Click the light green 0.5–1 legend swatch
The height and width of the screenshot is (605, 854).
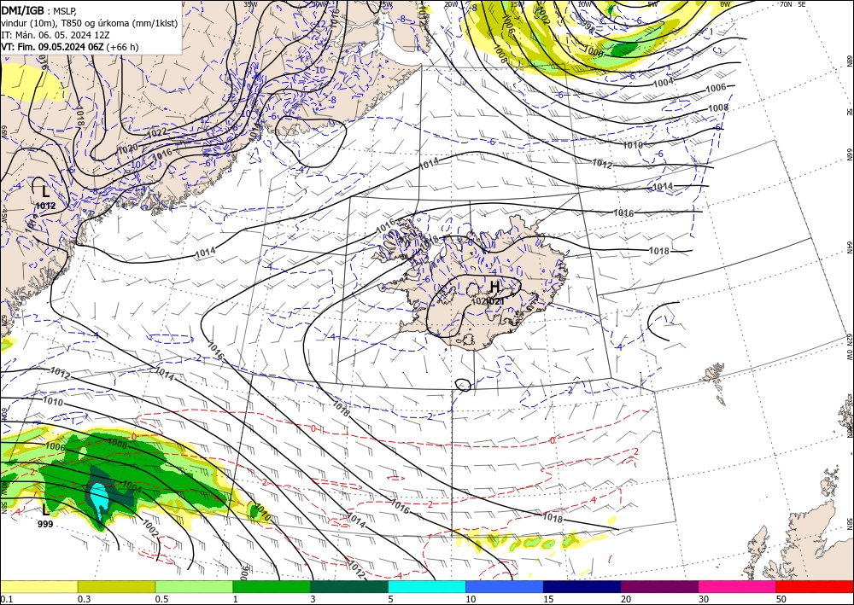(194, 586)
